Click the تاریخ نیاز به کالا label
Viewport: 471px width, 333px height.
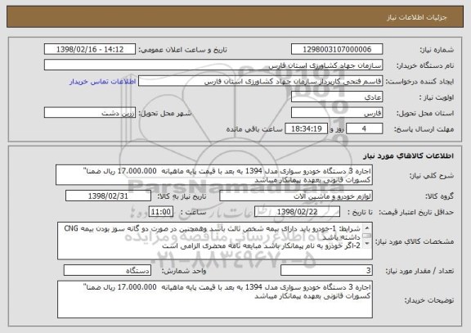(x=182, y=196)
